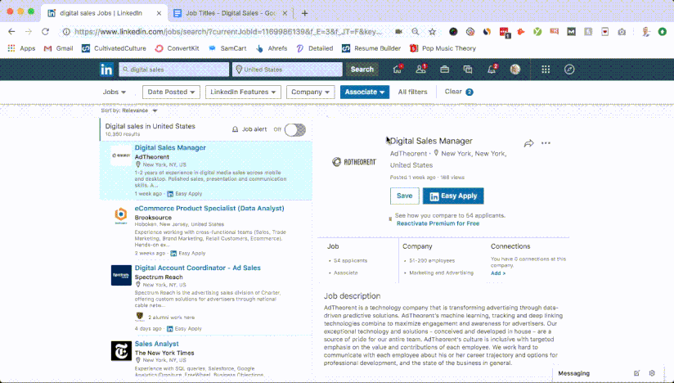674x383 pixels.
Task: Open My Network people icon
Action: tap(420, 70)
